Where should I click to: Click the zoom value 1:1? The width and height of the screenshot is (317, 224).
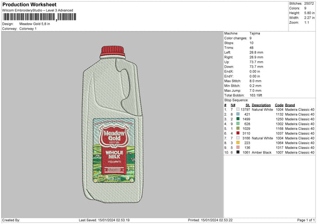coord(306,22)
